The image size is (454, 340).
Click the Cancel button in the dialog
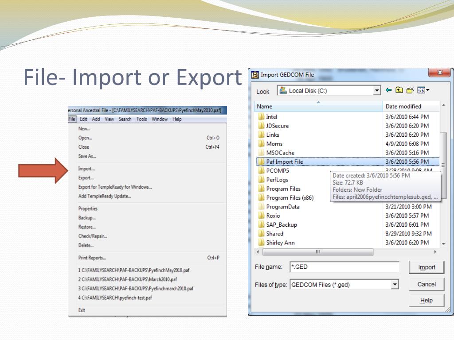(427, 284)
